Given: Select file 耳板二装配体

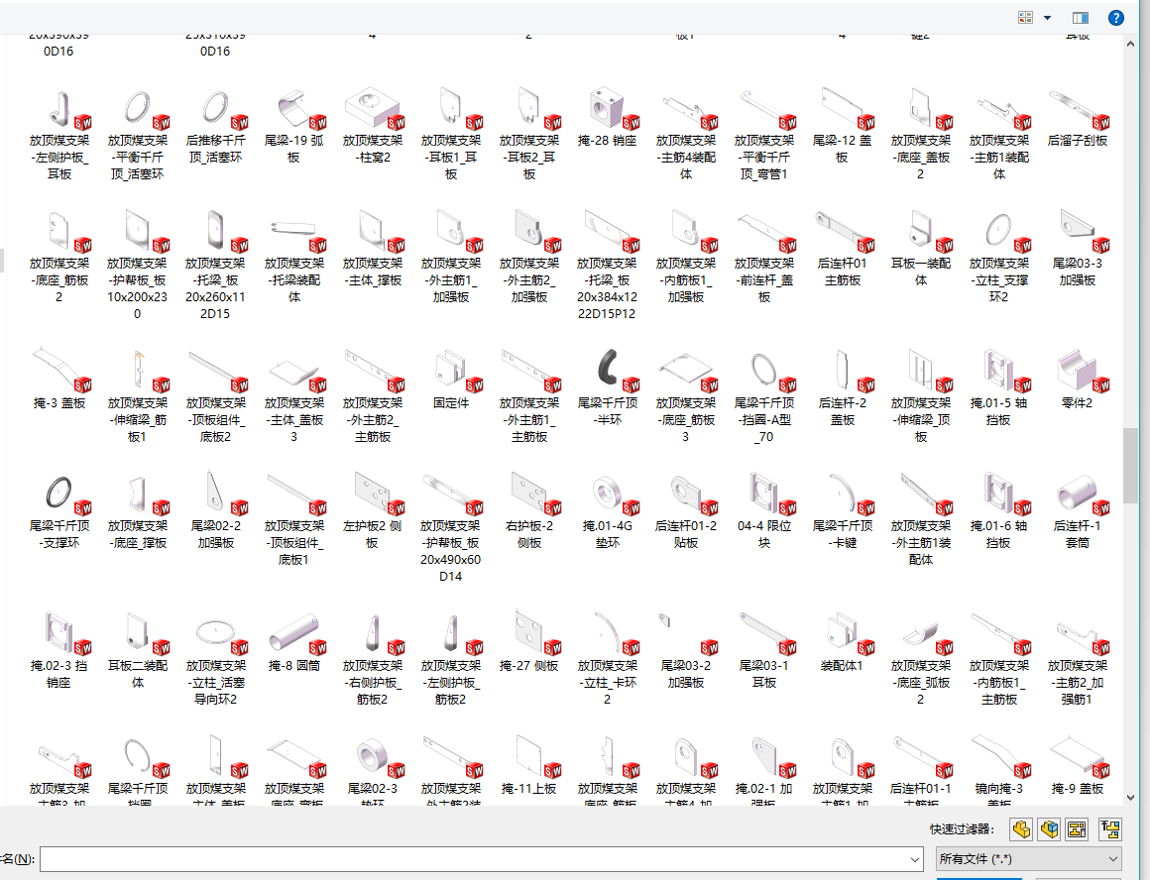Looking at the screenshot, I should (138, 650).
